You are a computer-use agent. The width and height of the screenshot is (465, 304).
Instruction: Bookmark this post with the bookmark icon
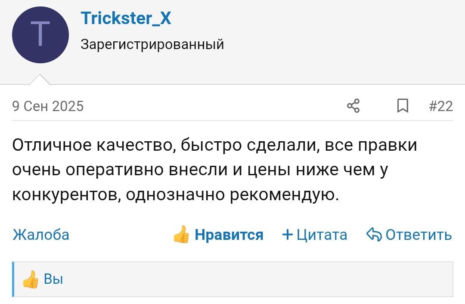coord(402,105)
